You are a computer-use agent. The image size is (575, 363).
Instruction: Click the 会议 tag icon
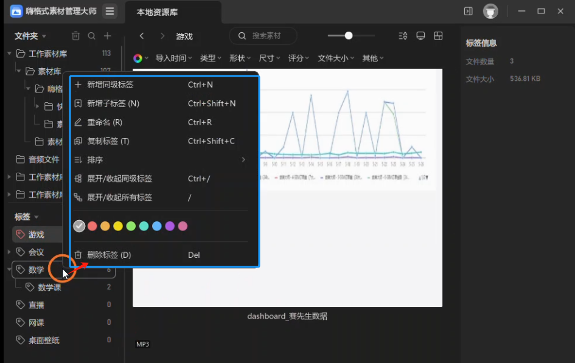[21, 252]
